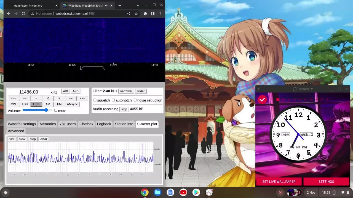Image resolution: width=353 pixels, height=198 pixels.
Task: Click narrower filter button
Action: 126,91
